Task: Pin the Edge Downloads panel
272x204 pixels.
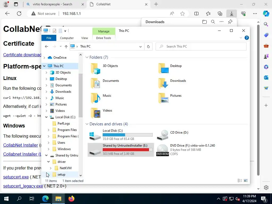Action: [x=230, y=22]
